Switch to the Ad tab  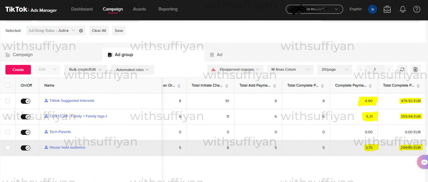(216, 55)
